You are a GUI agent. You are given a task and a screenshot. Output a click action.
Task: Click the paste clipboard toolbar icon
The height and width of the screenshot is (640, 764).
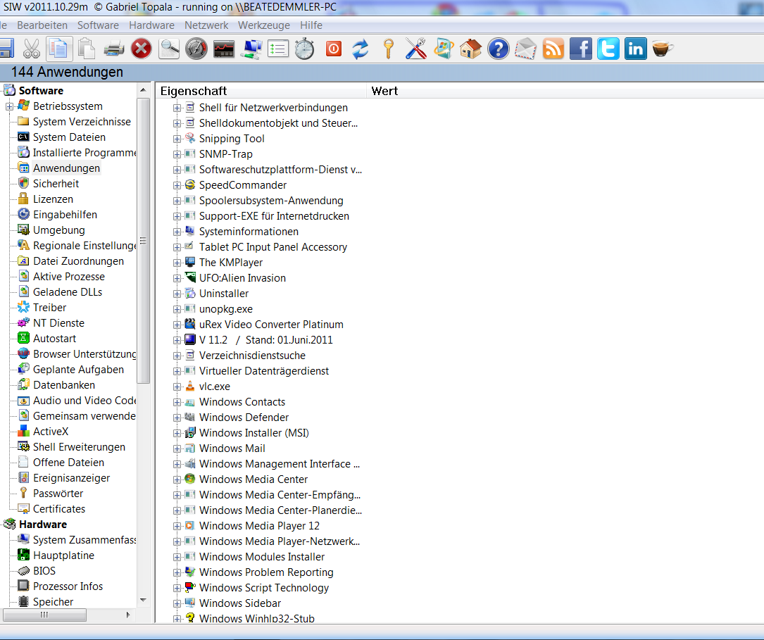tap(87, 49)
